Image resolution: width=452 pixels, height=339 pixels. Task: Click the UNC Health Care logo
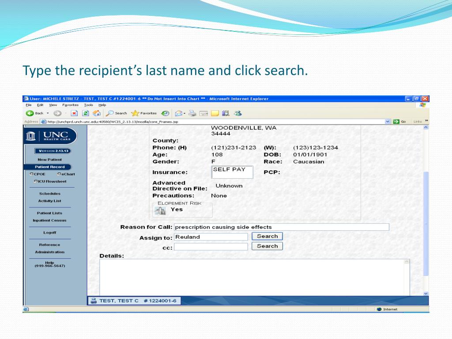pyautogui.click(x=51, y=136)
